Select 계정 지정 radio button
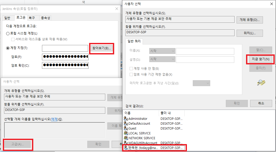 pyautogui.click(x=8, y=48)
